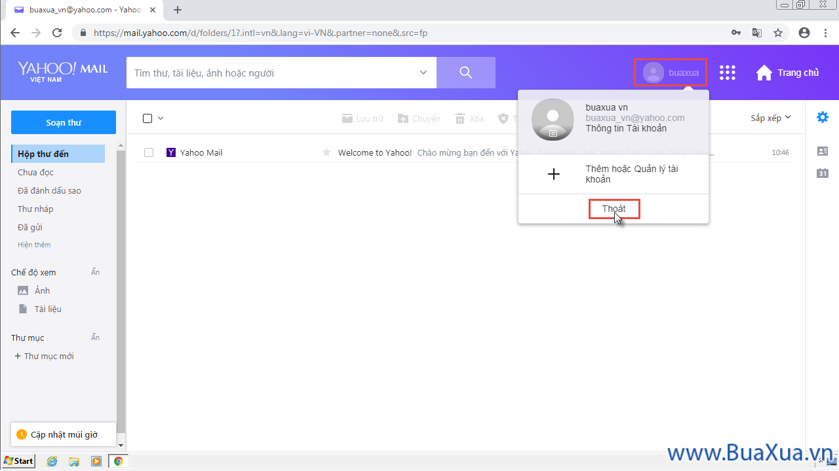Open contacts card icon in right rail
This screenshot has height=471, width=839.
tap(823, 151)
